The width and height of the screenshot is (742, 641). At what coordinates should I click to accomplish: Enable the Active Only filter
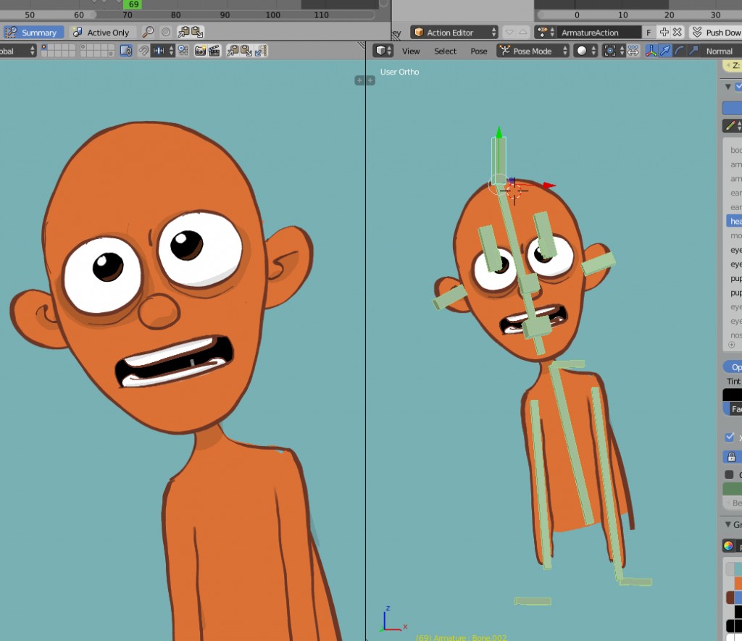click(103, 32)
